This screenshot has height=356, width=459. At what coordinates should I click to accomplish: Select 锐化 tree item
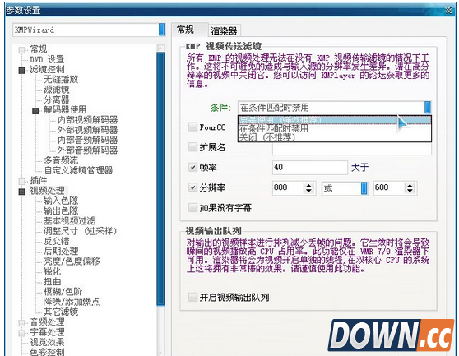52,271
